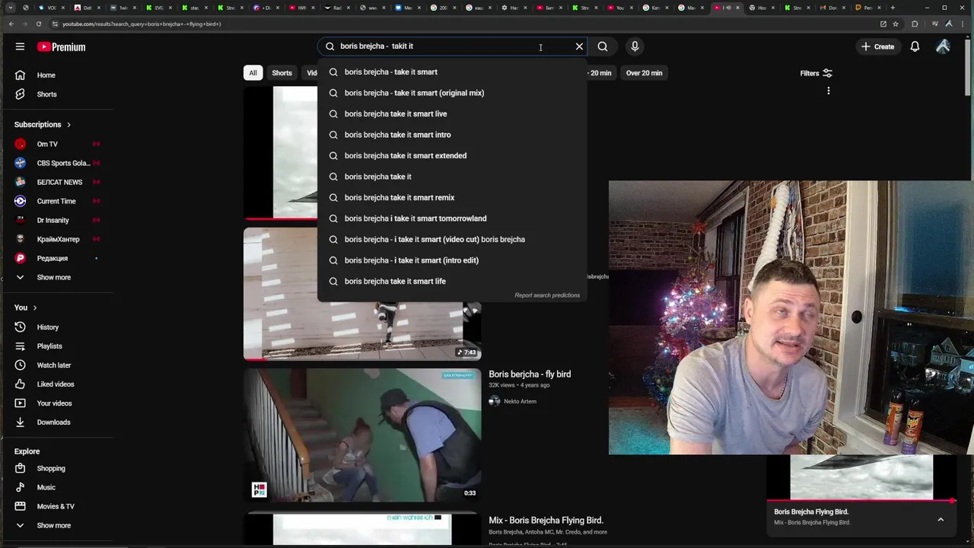Open a new browser tab
974x548 pixels.
[x=893, y=8]
